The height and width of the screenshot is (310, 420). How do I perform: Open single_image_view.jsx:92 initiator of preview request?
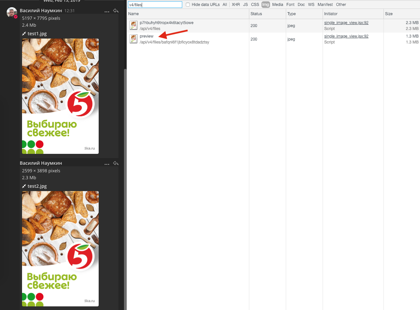tap(346, 36)
